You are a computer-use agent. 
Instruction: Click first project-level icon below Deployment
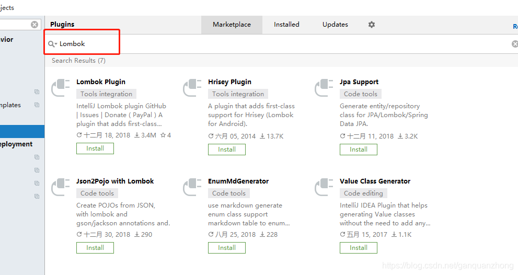click(x=37, y=157)
